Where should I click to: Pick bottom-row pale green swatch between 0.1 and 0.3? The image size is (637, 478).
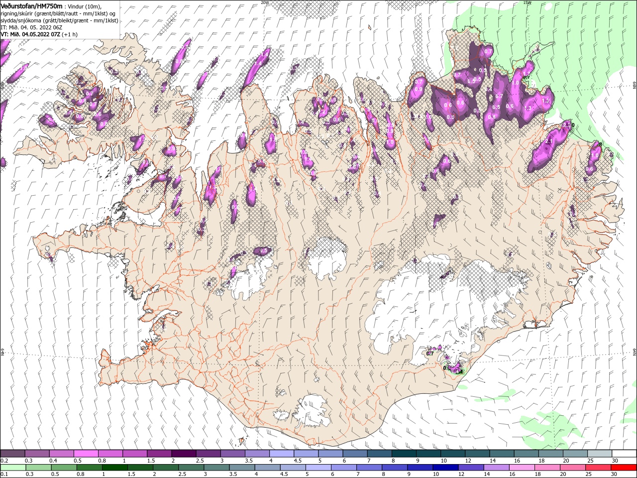[13, 468]
